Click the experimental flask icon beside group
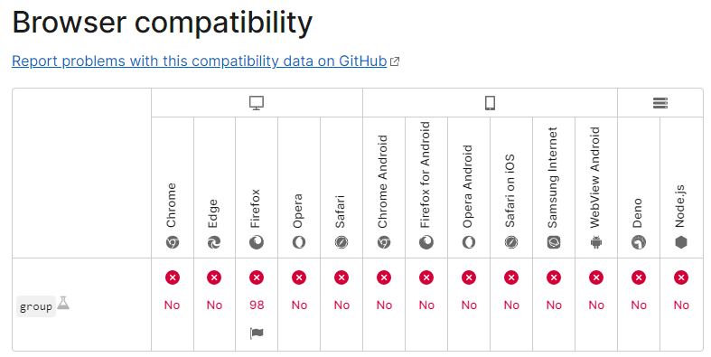Image resolution: width=711 pixels, height=357 pixels. pyautogui.click(x=63, y=303)
